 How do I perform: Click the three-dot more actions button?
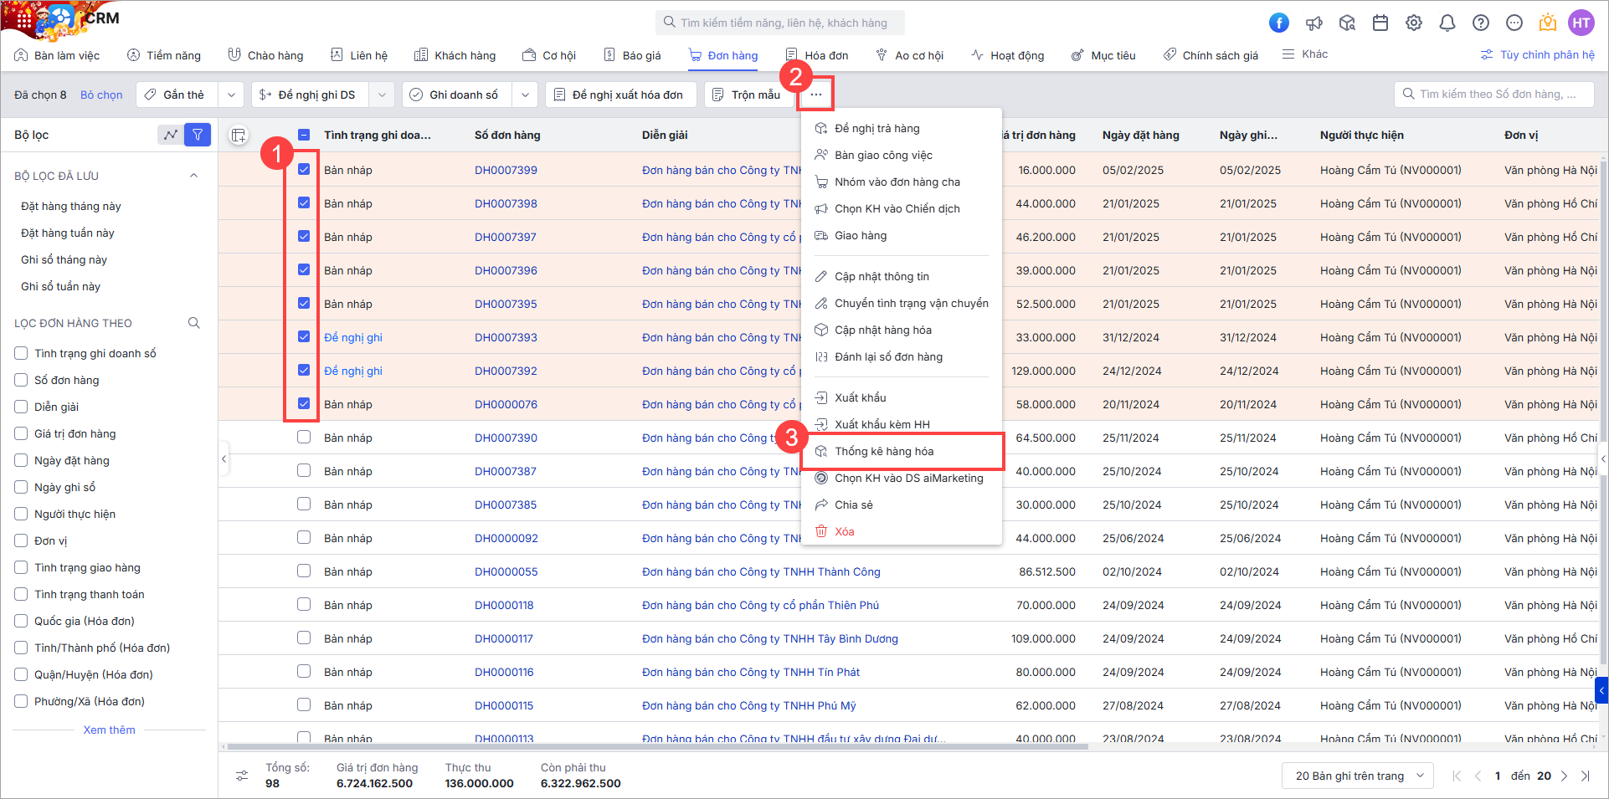[815, 95]
